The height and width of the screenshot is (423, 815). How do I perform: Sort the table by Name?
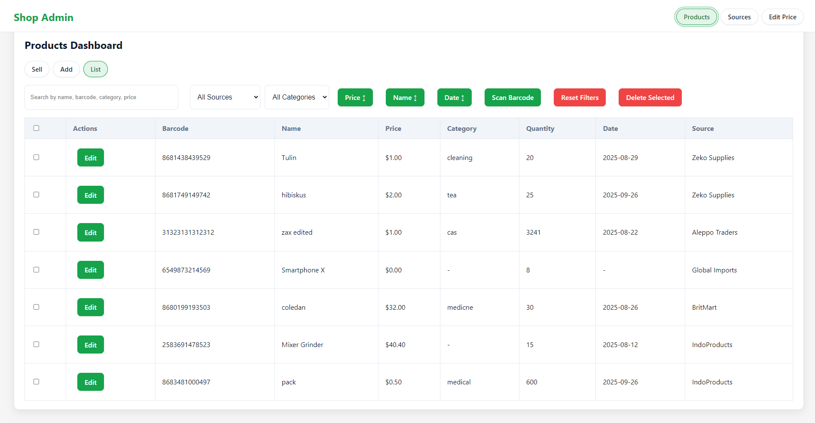(x=405, y=97)
